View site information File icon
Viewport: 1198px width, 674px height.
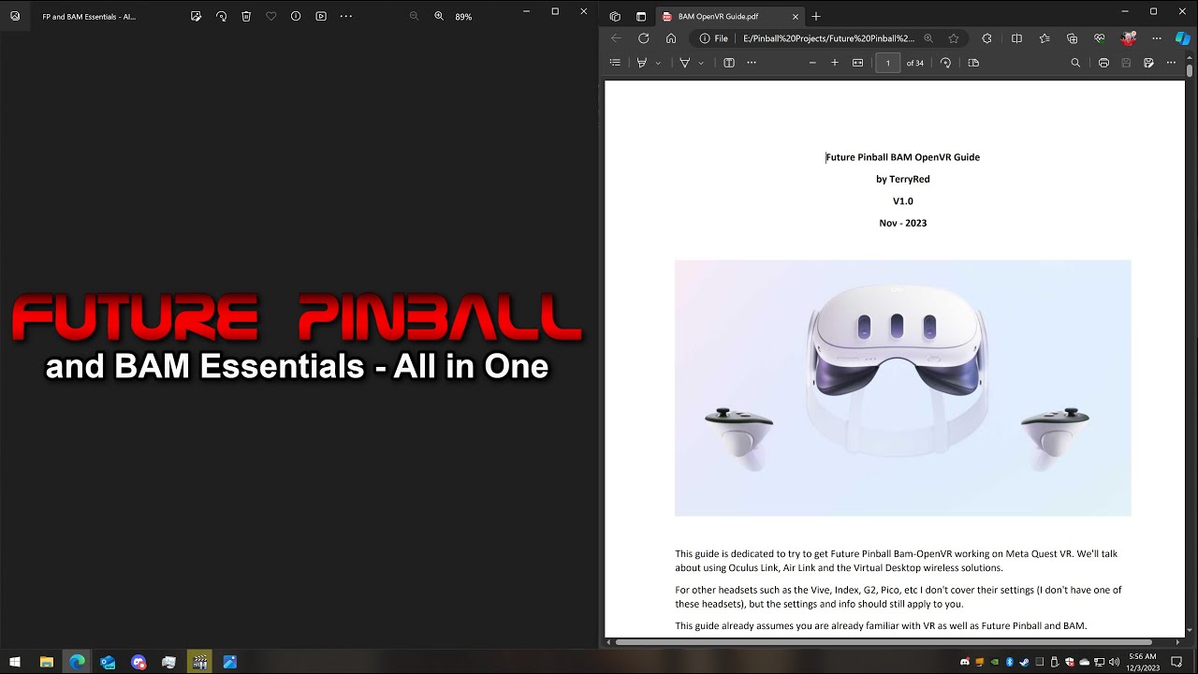pos(714,38)
